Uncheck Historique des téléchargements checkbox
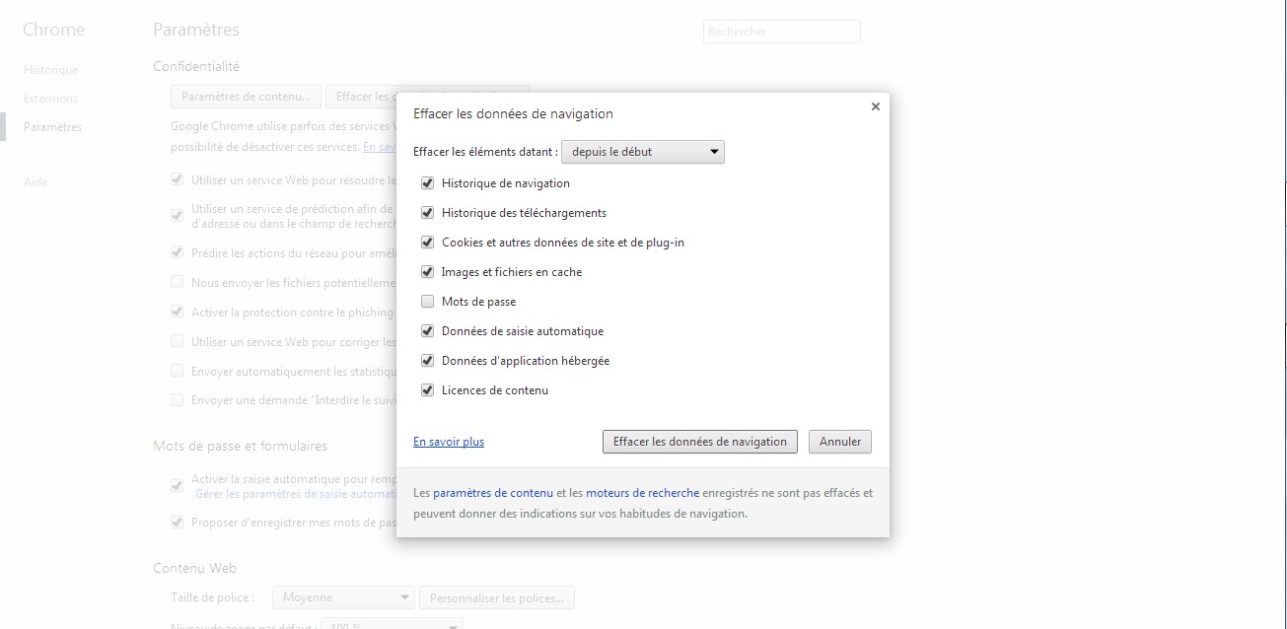The height and width of the screenshot is (629, 1287). click(427, 213)
